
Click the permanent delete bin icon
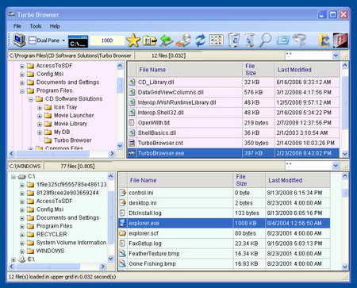pyautogui.click(x=249, y=40)
